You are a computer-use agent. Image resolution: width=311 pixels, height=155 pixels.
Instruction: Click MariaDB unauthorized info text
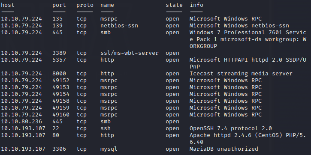tap(224, 149)
